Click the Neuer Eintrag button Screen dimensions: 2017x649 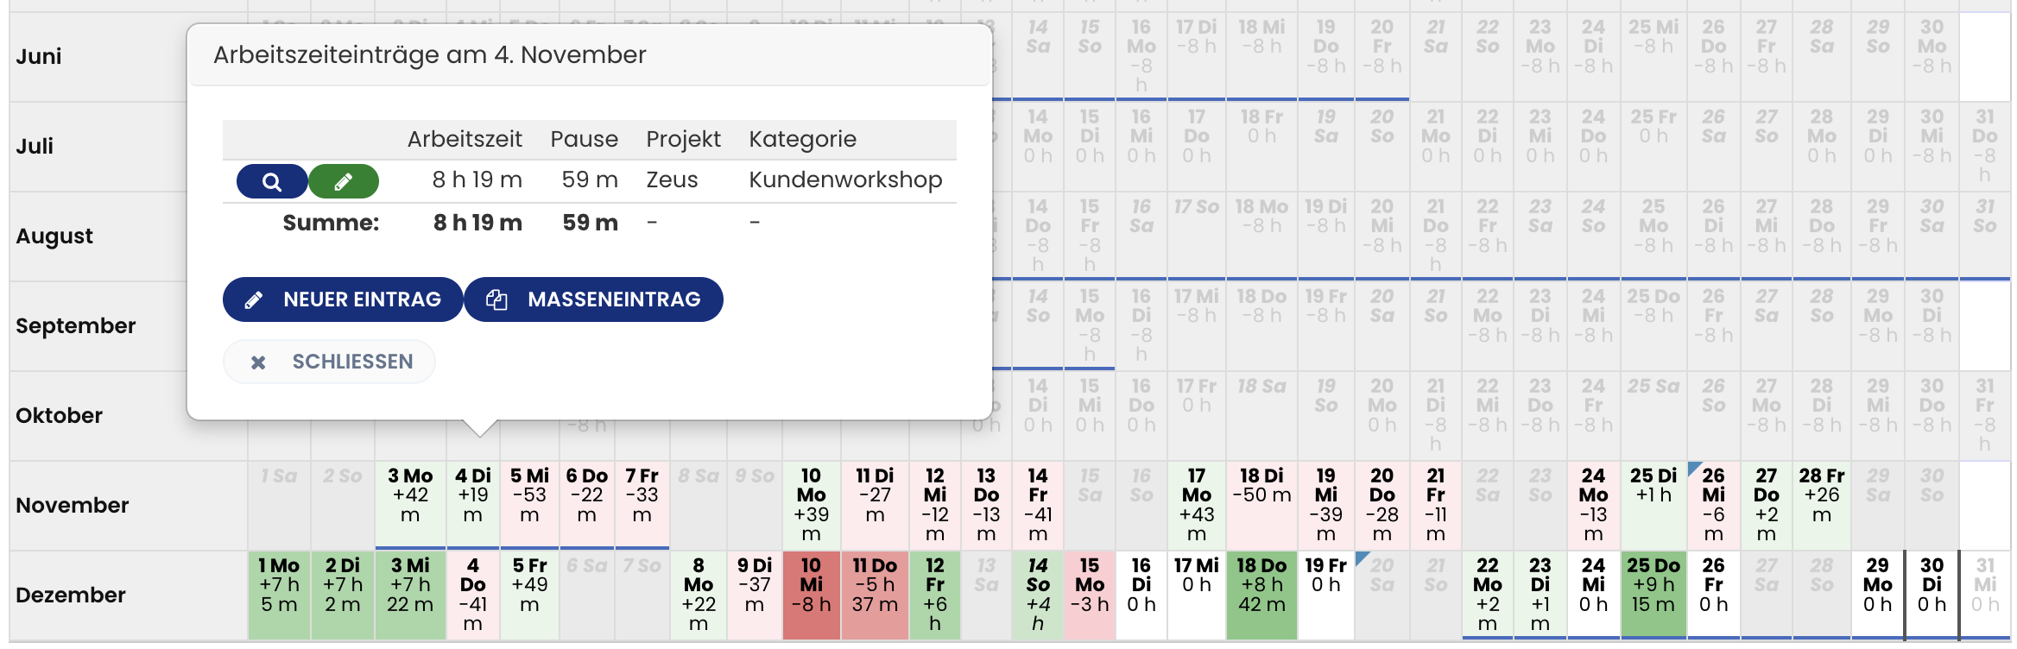click(343, 299)
